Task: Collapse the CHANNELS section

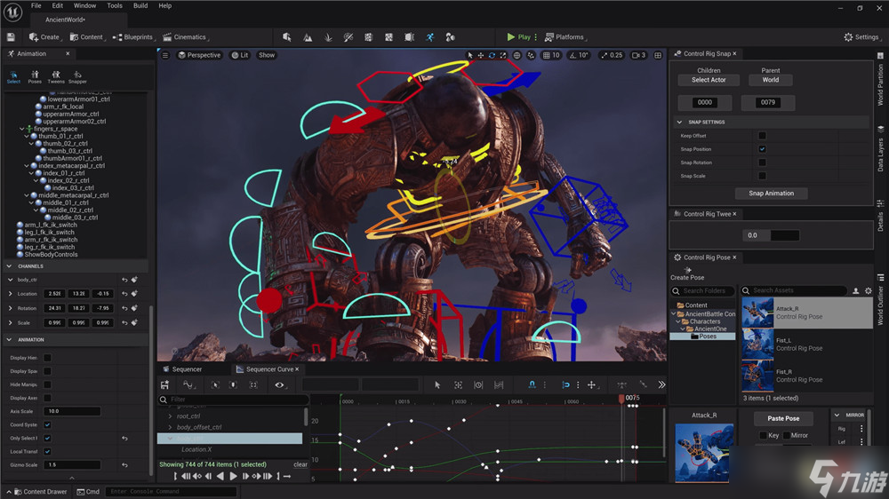Action: click(x=9, y=265)
